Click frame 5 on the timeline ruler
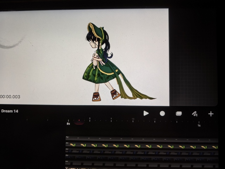225x169 pixels. 90,119
